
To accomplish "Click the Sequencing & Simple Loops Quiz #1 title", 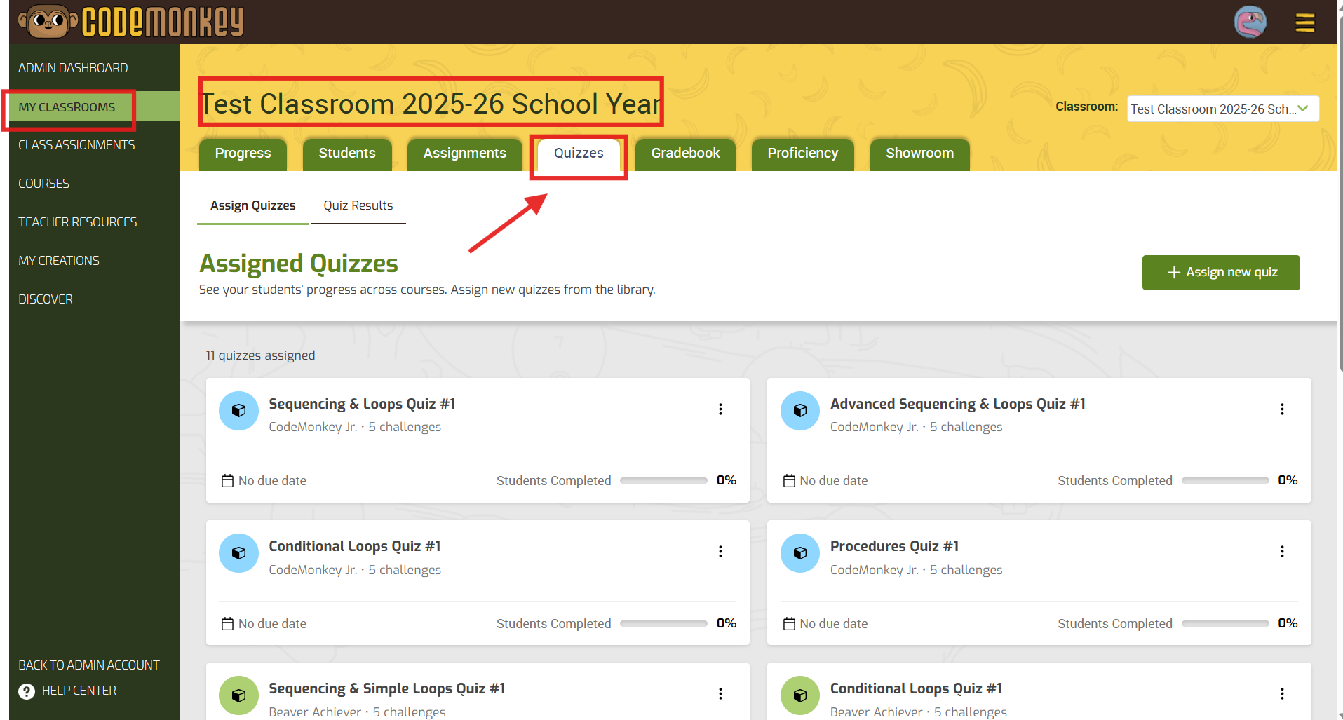I will 387,689.
